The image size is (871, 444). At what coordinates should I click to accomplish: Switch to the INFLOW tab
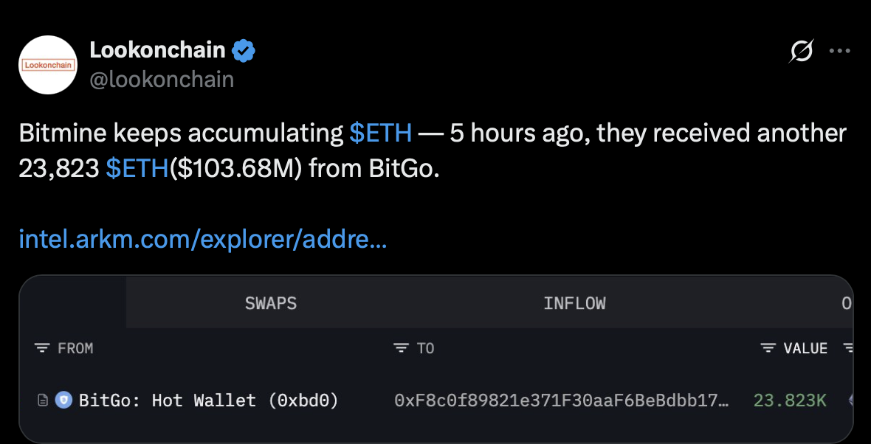click(x=574, y=303)
